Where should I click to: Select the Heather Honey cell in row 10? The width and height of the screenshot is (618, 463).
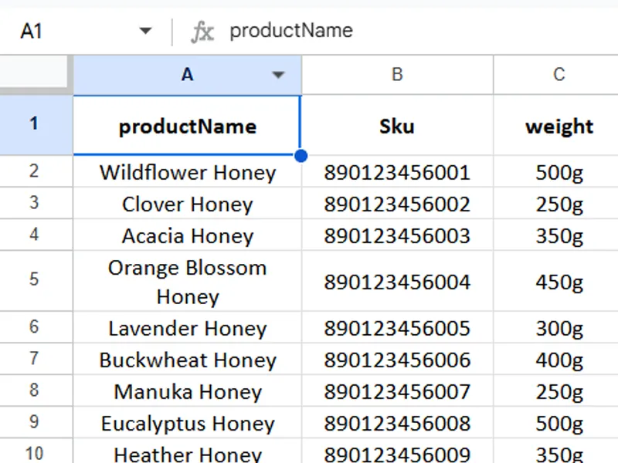(186, 453)
